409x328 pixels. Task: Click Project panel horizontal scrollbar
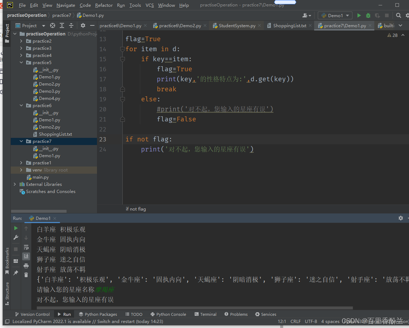coord(39,211)
